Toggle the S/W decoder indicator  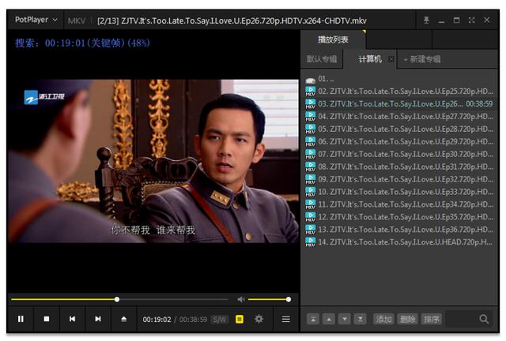pyautogui.click(x=220, y=320)
